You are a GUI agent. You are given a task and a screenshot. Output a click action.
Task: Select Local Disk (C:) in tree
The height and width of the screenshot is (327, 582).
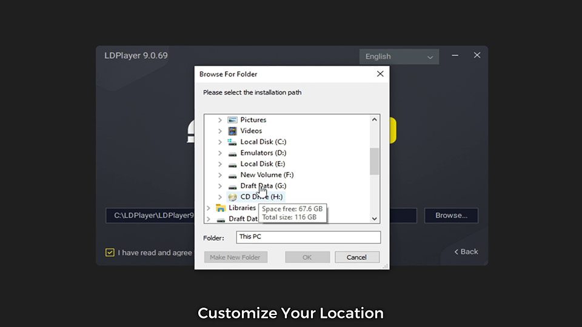263,142
